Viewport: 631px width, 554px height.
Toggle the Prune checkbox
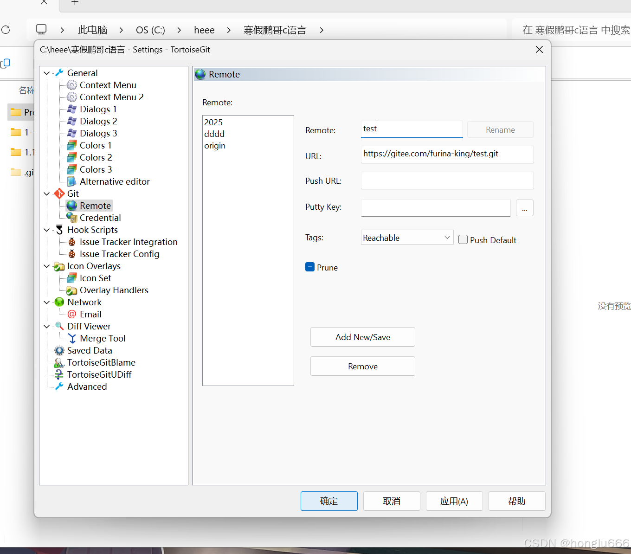coord(310,267)
